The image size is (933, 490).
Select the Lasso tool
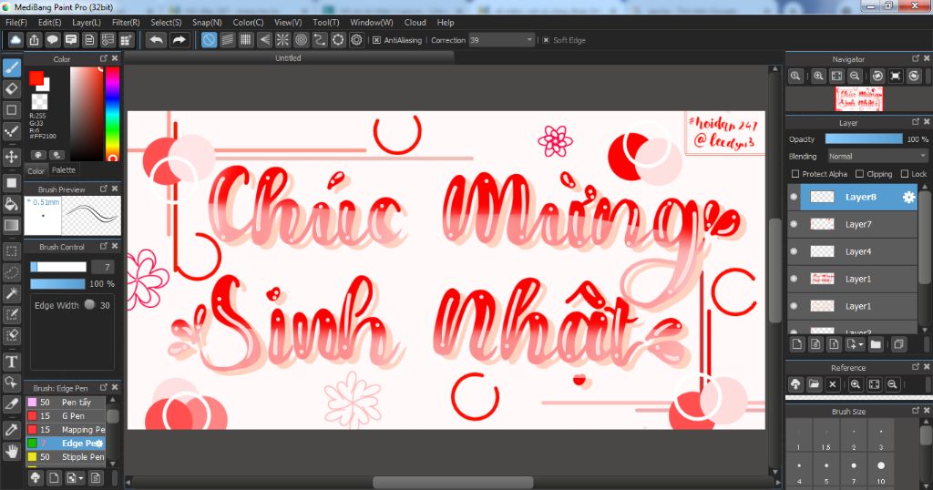click(11, 271)
